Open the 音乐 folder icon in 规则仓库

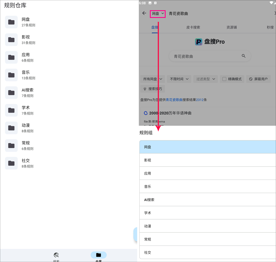pos(11,75)
